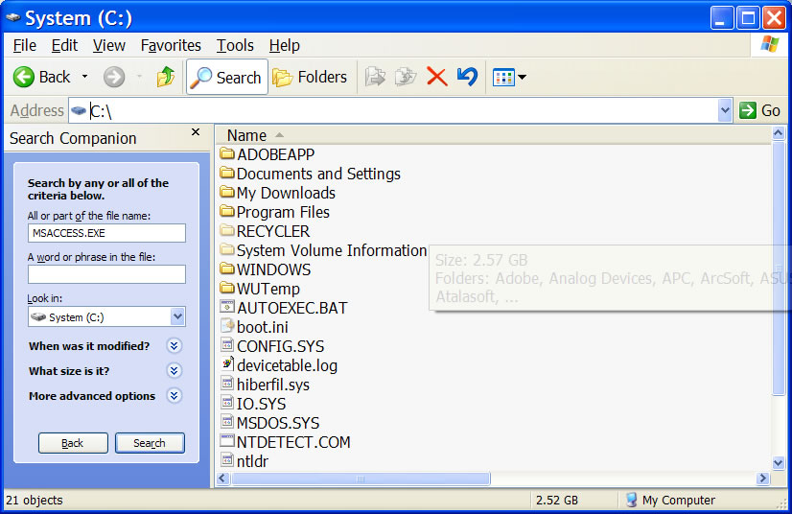The image size is (792, 514).
Task: Show the Folders pane
Action: [x=310, y=77]
